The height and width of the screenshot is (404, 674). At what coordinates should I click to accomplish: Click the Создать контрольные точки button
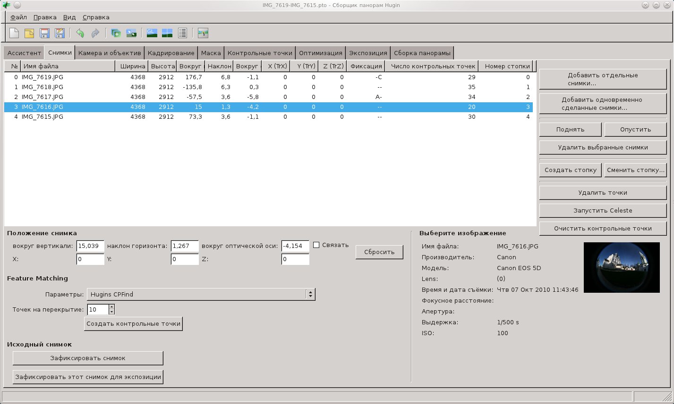pyautogui.click(x=133, y=324)
